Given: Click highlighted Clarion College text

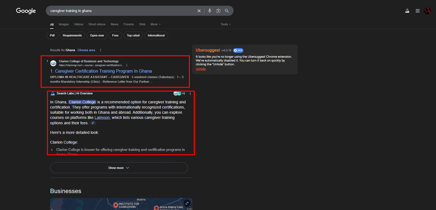Looking at the screenshot, I should click(x=82, y=102).
